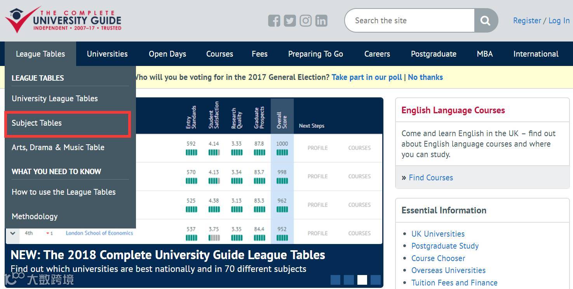The height and width of the screenshot is (289, 573).
Task: Select Subject Tables in dropdown
Action: pyautogui.click(x=37, y=123)
